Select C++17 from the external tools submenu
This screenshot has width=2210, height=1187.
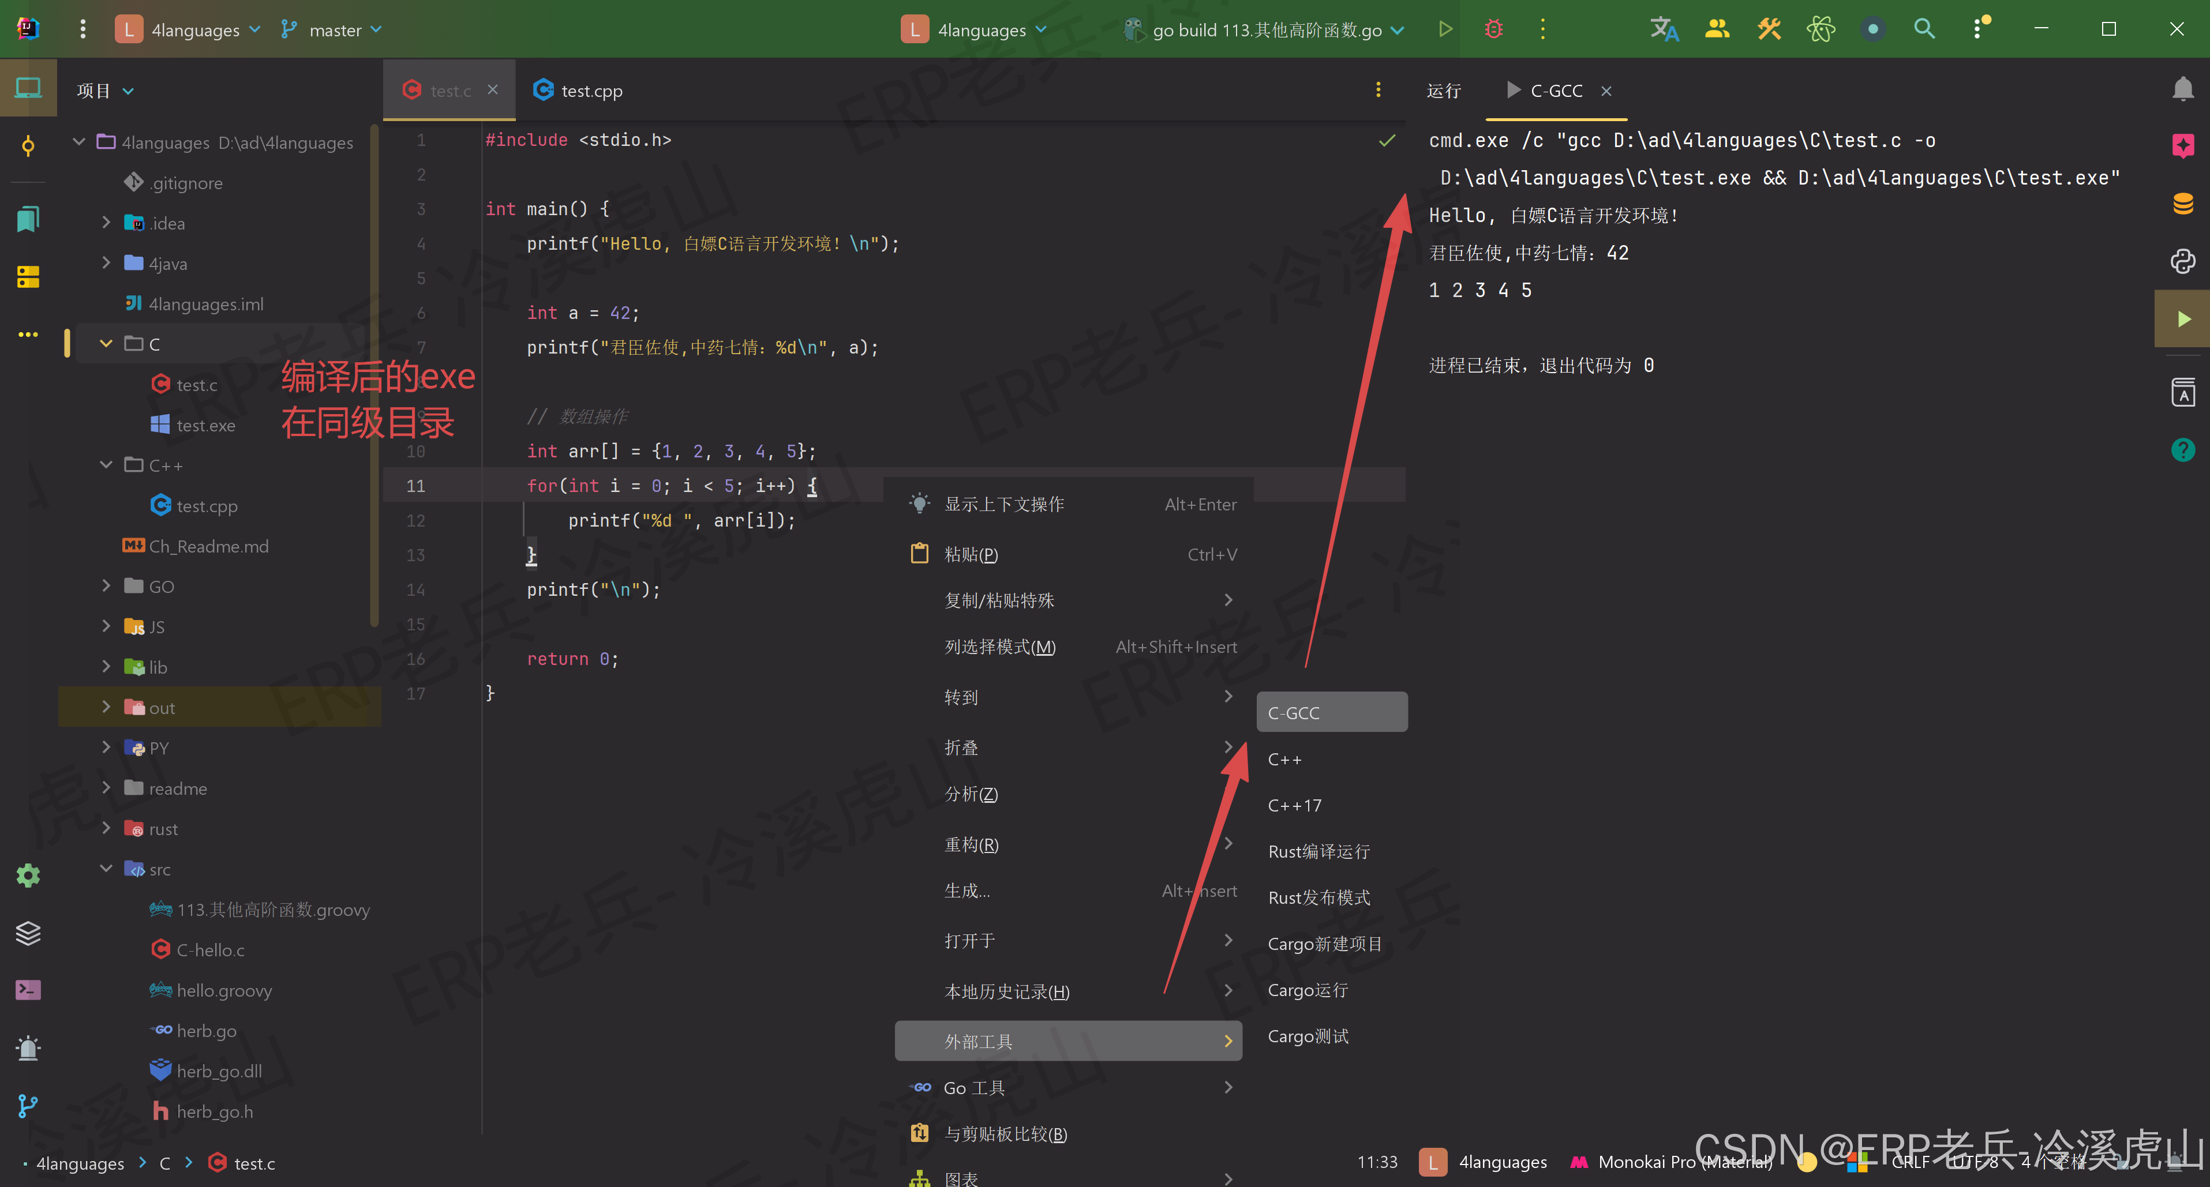tap(1294, 805)
